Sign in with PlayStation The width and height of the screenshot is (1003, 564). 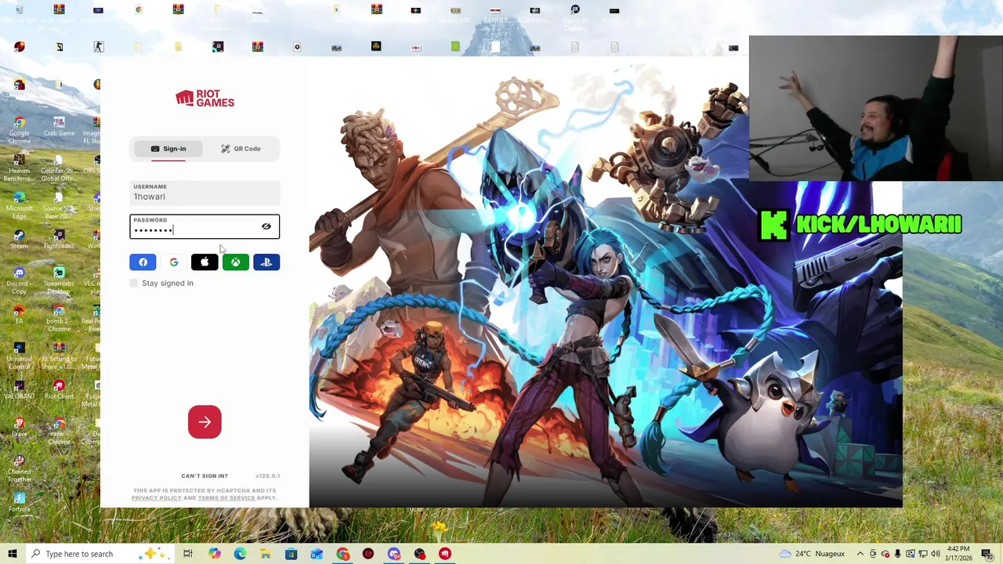(266, 262)
